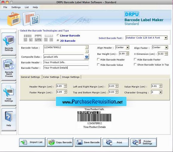Open the Help book icon in the sidebar
This screenshot has height=152, width=173.
click(x=9, y=119)
